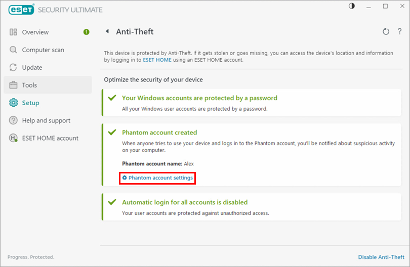Screen dimensions: 410x267
Task: Click the ESET HOME hyperlink in description
Action: point(157,60)
